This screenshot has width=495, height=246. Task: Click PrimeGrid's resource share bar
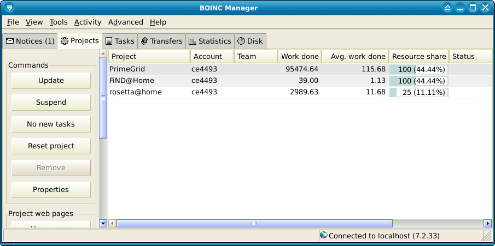tap(419, 70)
